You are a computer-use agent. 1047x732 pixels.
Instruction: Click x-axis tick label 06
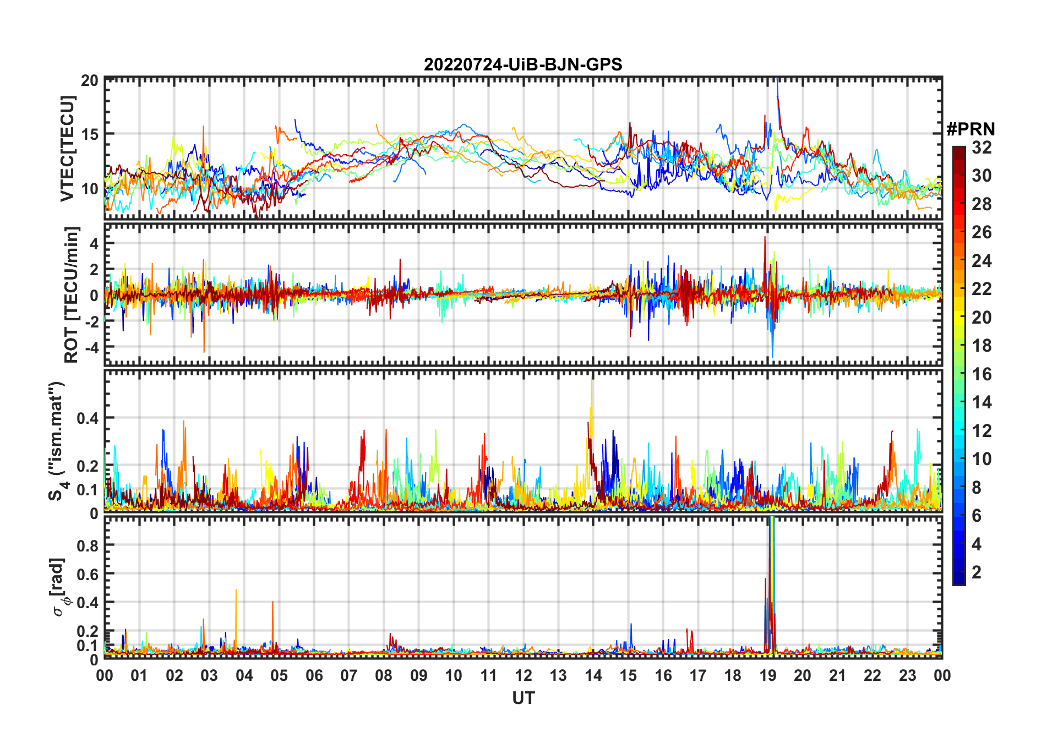pyautogui.click(x=314, y=676)
